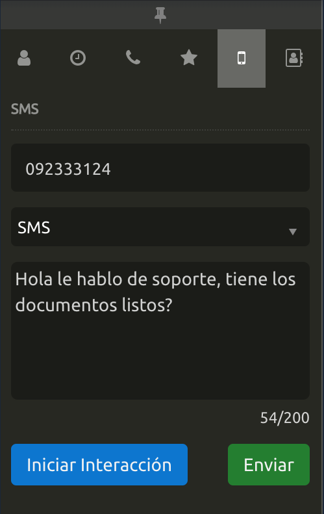The image size is (324, 514).
Task: Click the SMS section heading
Action: click(x=25, y=109)
